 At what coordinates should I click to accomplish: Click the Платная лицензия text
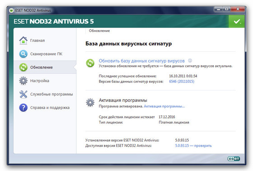click(174, 122)
